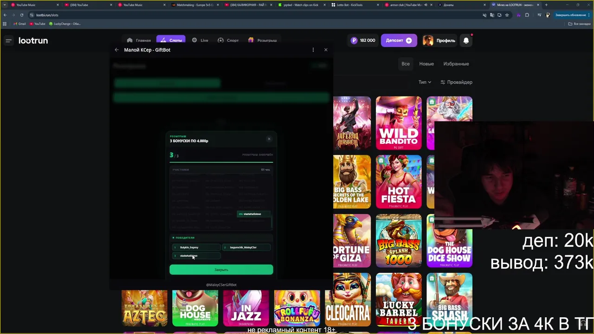594x334 pixels.
Task: Open a new browser tab
Action: click(546, 5)
